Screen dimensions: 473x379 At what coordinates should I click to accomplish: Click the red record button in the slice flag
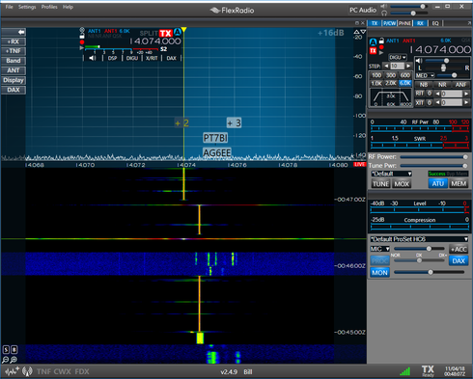tap(82, 42)
